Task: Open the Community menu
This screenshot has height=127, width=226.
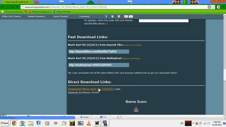Action: click(84, 17)
